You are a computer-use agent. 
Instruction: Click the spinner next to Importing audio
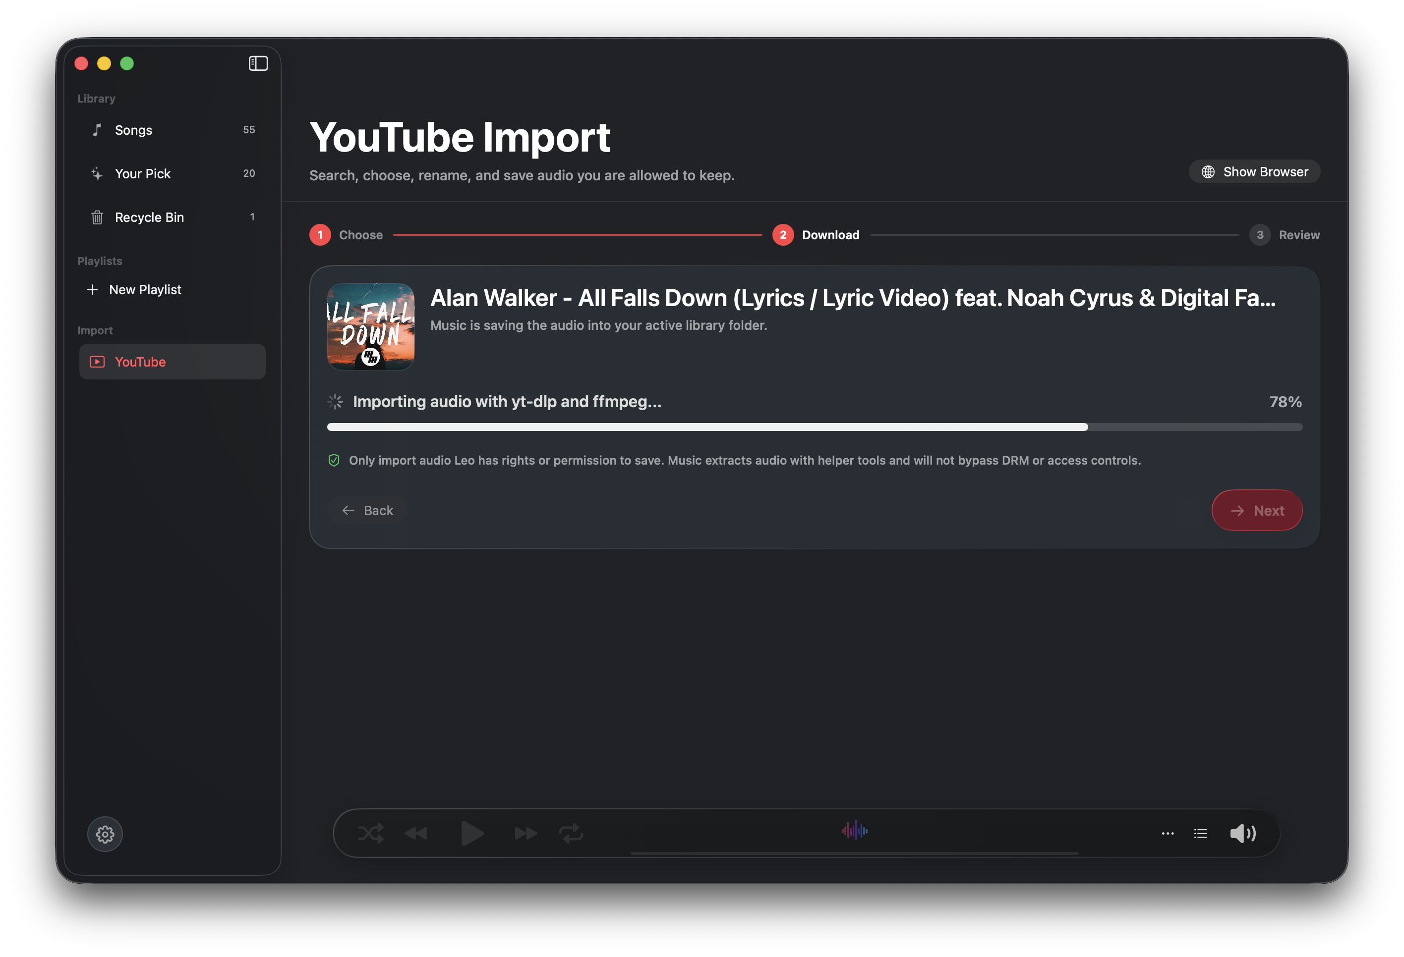(x=335, y=402)
